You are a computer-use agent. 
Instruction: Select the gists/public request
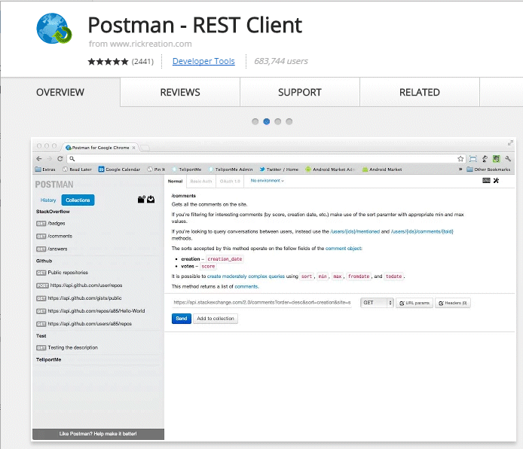[x=78, y=298]
